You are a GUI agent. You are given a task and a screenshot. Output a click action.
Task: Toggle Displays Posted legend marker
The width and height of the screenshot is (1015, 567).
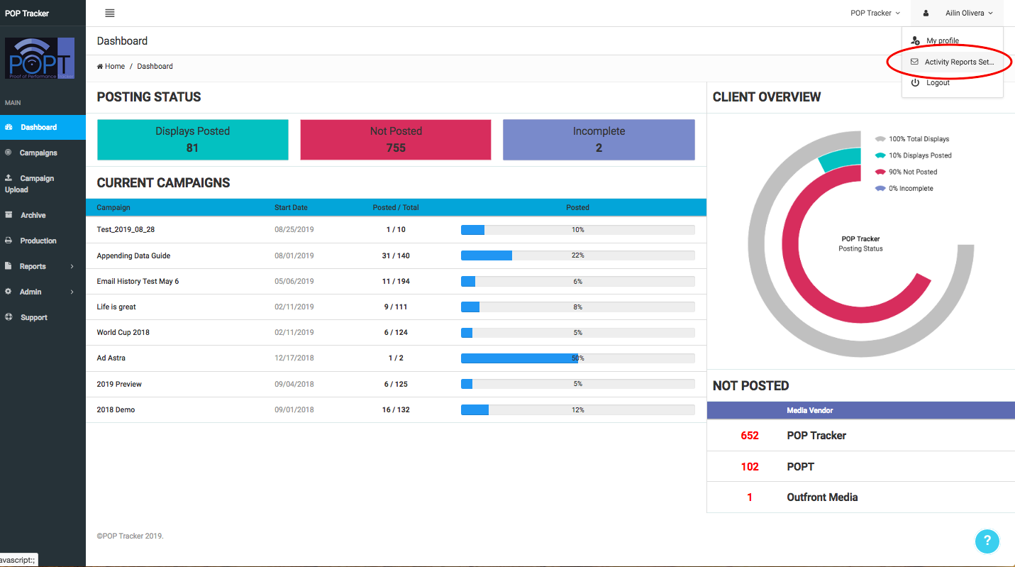tap(880, 155)
